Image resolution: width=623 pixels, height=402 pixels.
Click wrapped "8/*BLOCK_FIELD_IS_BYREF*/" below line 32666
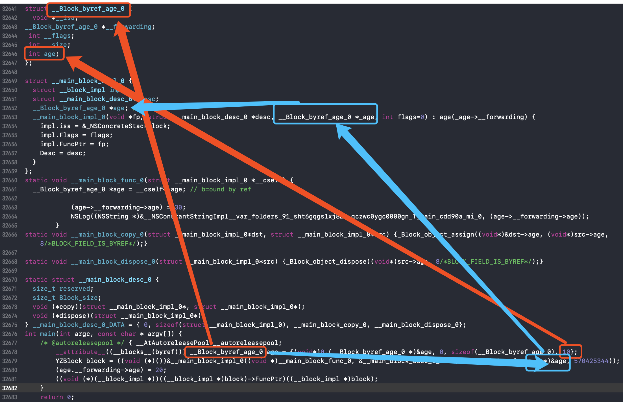[88, 244]
